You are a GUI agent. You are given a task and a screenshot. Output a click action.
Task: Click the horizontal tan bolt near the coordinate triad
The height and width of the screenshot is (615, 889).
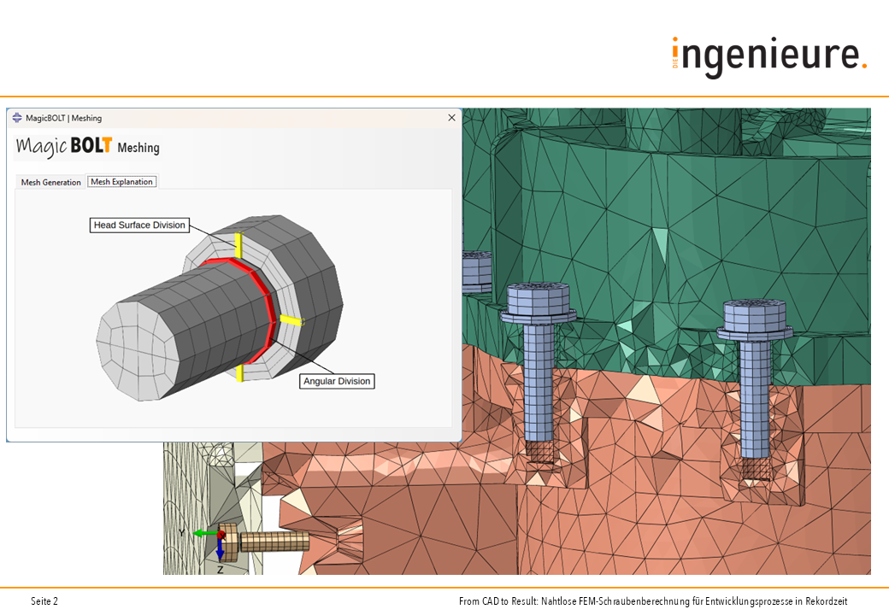(272, 541)
